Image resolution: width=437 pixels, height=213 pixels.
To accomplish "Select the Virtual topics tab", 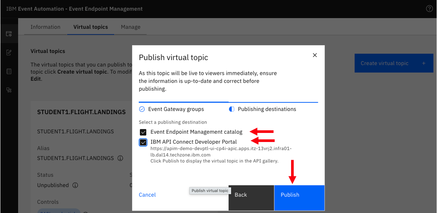I will pyautogui.click(x=90, y=27).
